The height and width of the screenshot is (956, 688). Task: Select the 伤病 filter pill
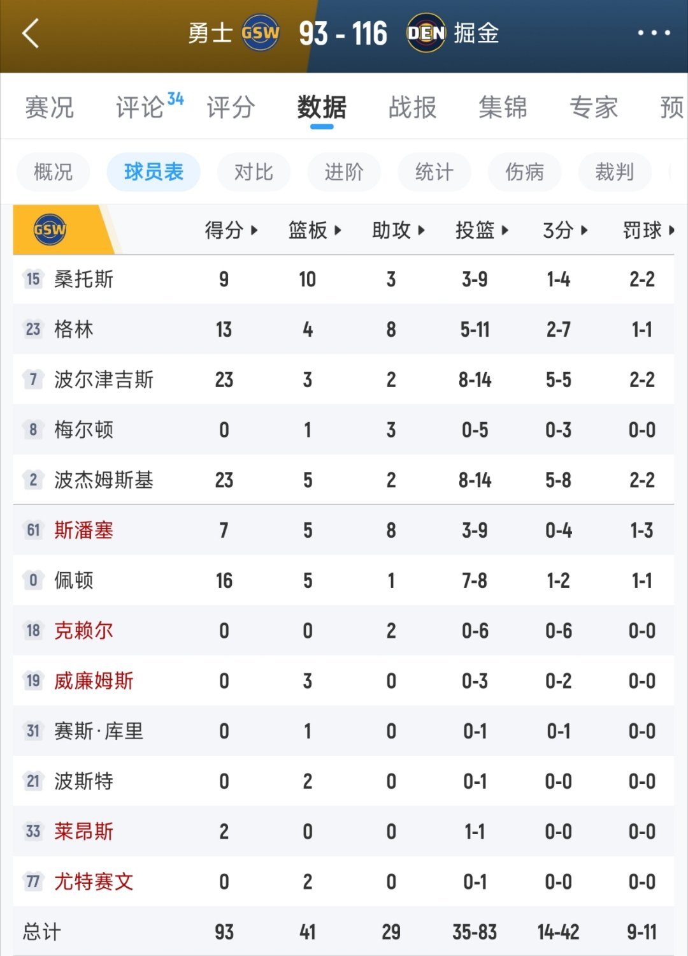524,172
